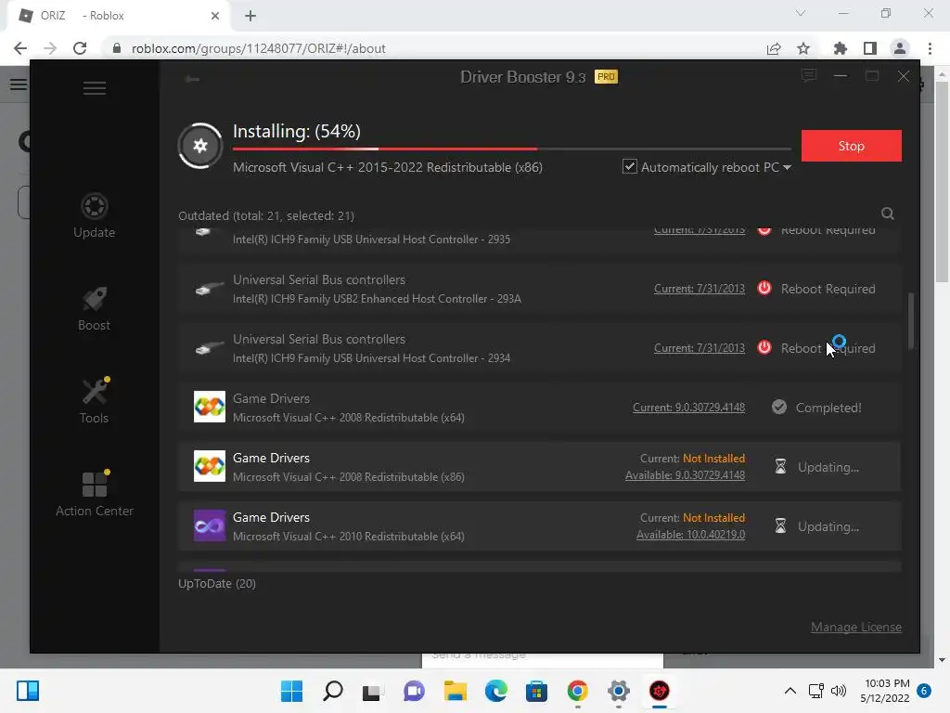Stop the driver installation
This screenshot has height=713, width=950.
click(852, 146)
